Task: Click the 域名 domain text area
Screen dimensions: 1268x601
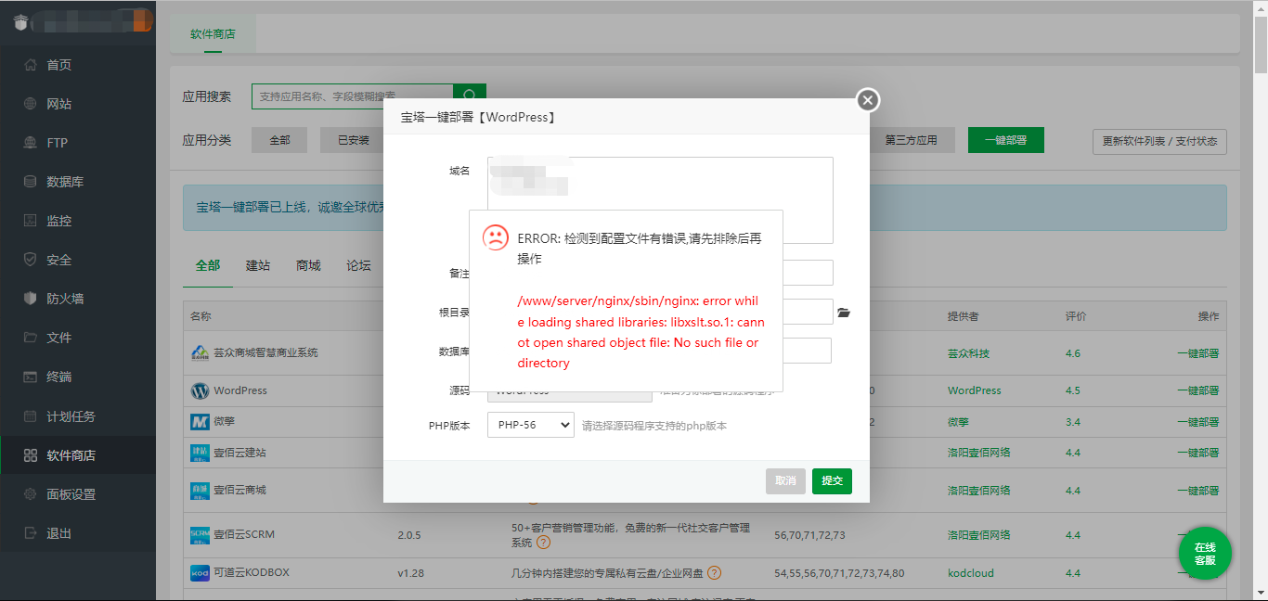Action: click(660, 200)
